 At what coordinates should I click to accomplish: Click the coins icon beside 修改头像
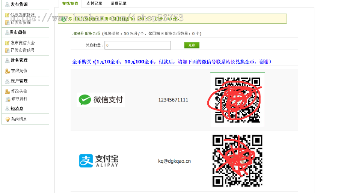(7, 91)
